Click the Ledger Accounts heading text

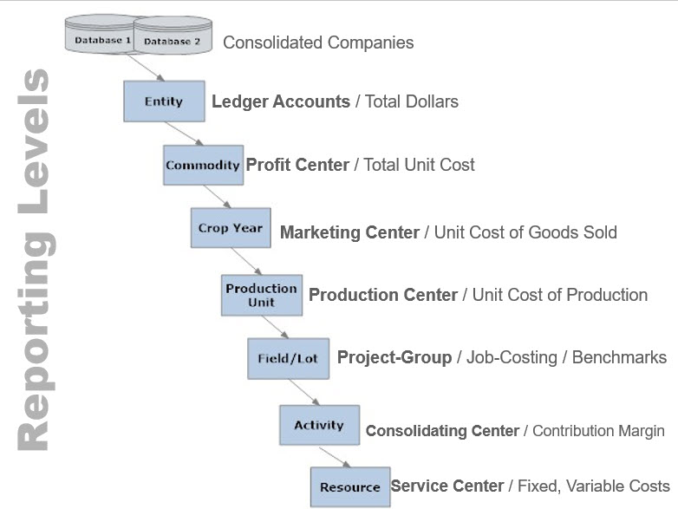coord(281,101)
